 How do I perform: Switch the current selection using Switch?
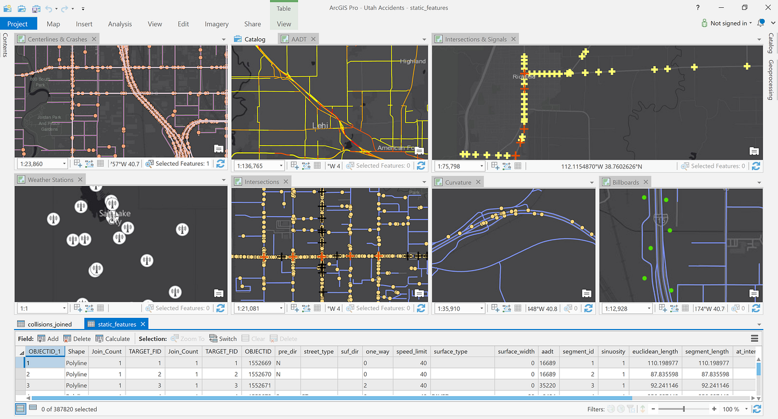click(223, 338)
